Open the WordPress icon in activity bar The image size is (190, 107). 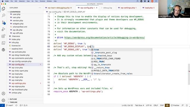3,50
